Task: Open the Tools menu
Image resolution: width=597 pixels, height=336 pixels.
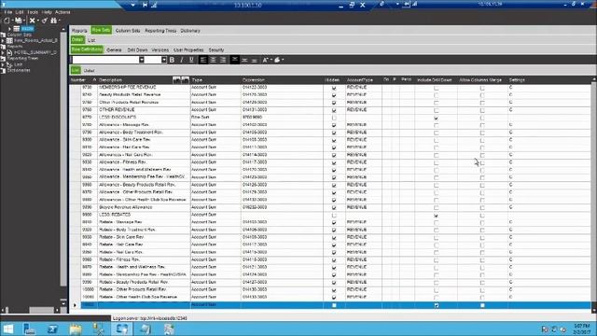Action: click(33, 12)
